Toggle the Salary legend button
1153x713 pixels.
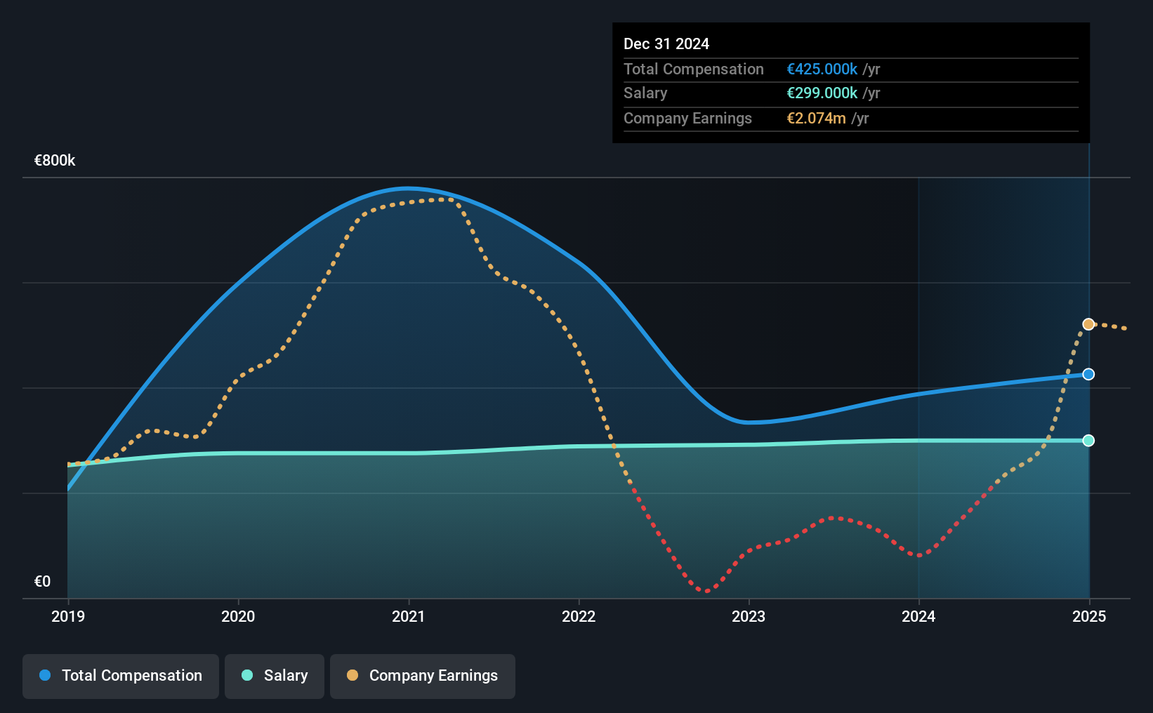[275, 677]
